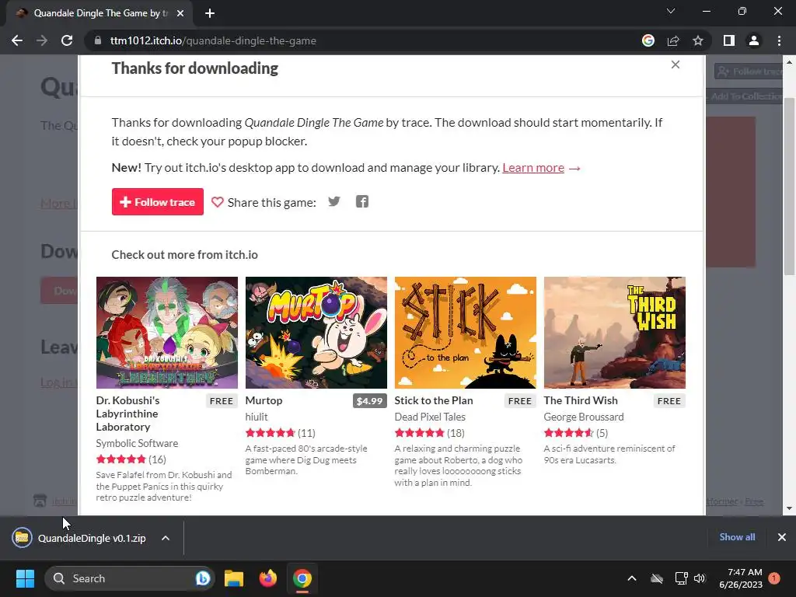Open the Google icon in address bar

pyautogui.click(x=648, y=40)
